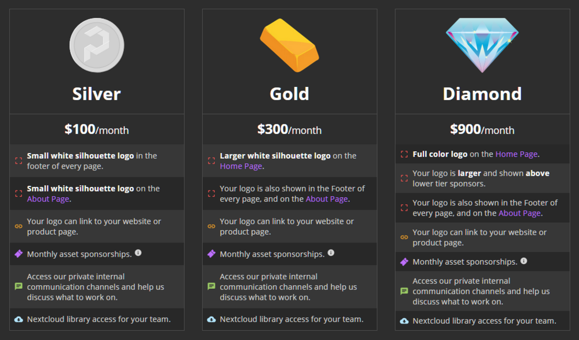Image resolution: width=579 pixels, height=340 pixels.
Task: Open About Page link in Diamond tier
Action: [x=519, y=213]
